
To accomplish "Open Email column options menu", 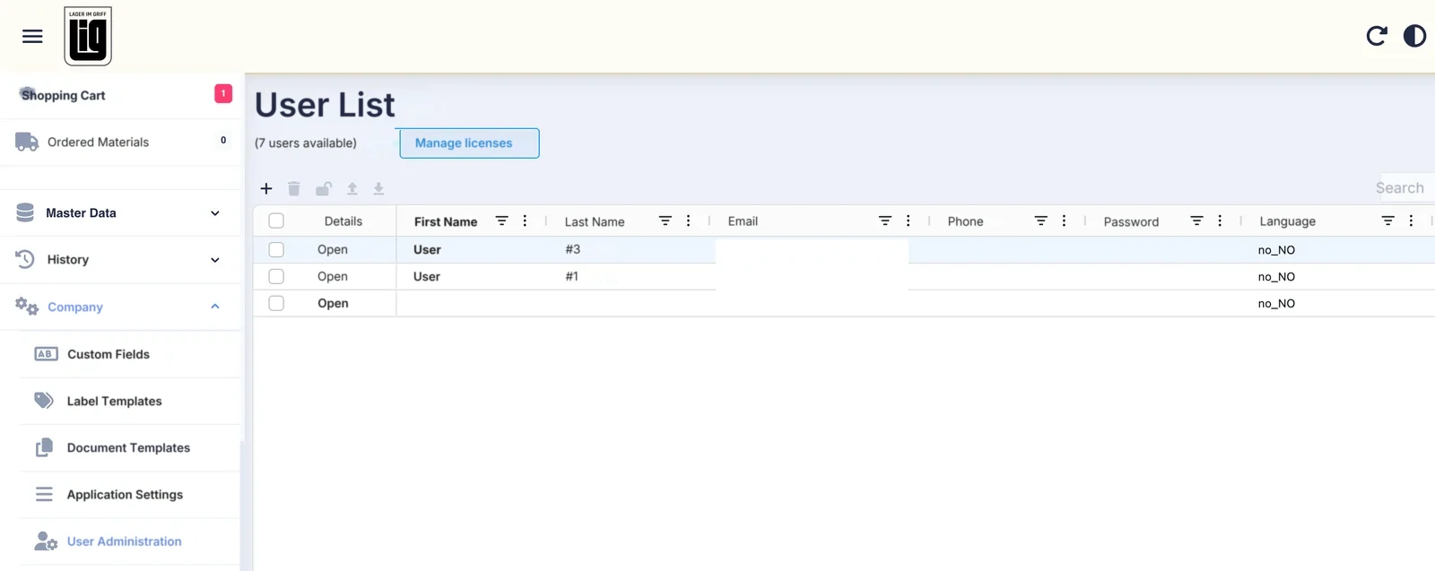I will (908, 221).
